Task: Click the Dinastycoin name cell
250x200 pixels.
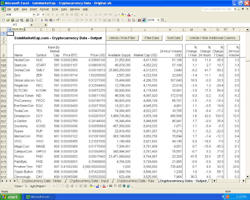Action: pyautogui.click(x=24, y=116)
